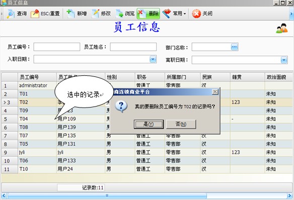Open the 常用 dropdown menu
294x200 pixels.
tap(174, 14)
